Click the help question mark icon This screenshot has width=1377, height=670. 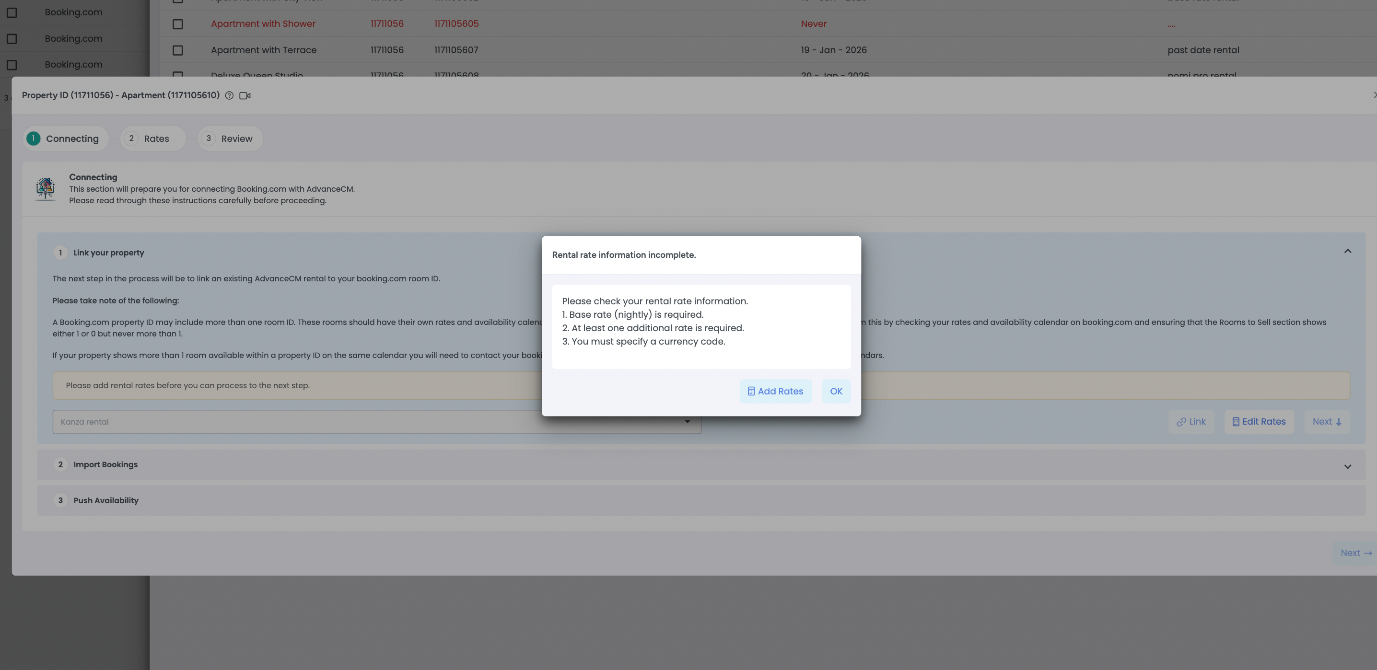pos(229,96)
